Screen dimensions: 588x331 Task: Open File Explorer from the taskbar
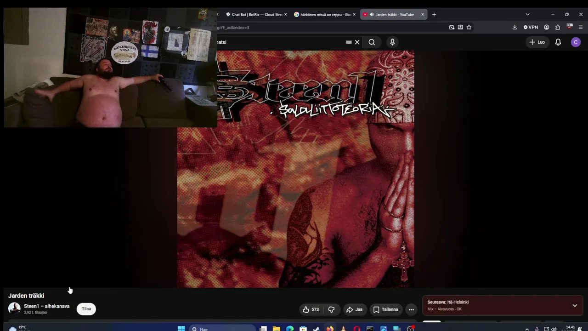pos(276,329)
